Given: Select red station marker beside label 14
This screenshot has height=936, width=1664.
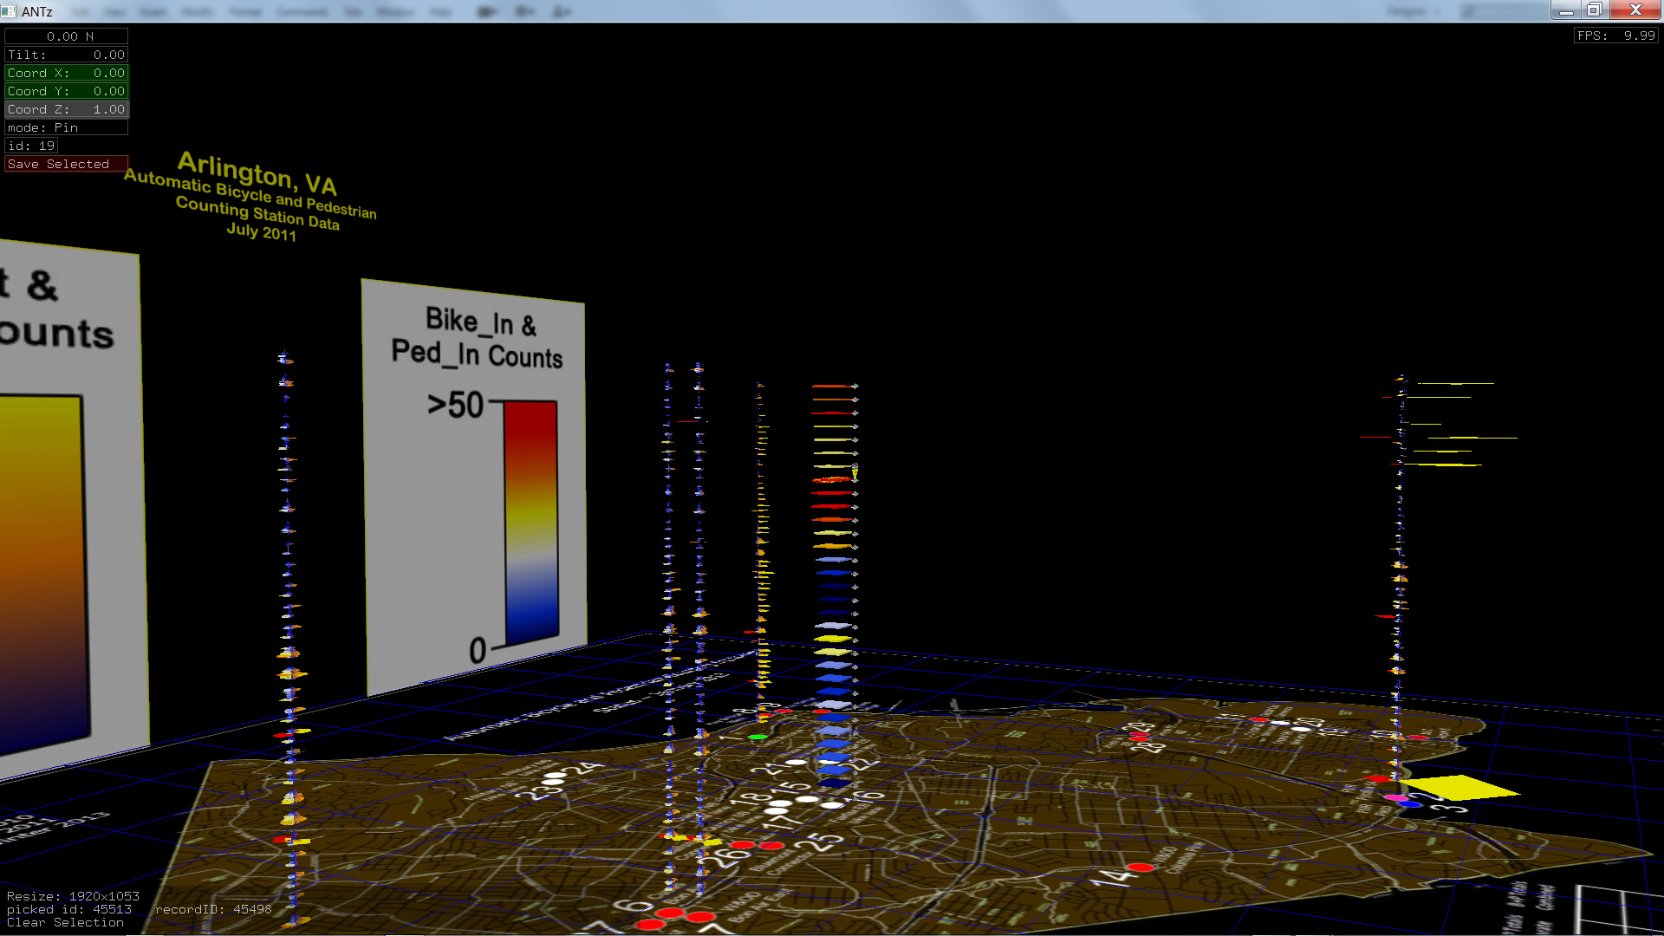Looking at the screenshot, I should [1141, 867].
